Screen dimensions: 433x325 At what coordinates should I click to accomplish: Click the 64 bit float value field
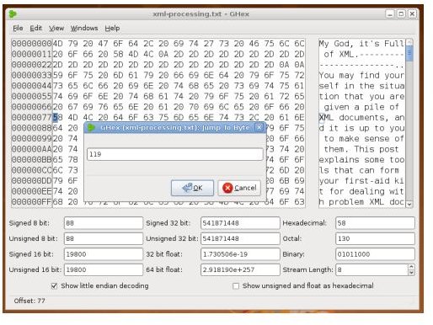pos(240,269)
